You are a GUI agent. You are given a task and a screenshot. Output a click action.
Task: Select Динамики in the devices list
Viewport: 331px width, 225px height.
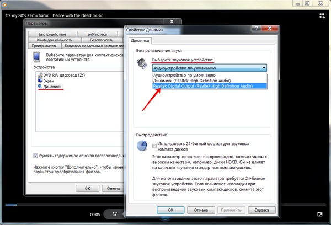coord(50,87)
